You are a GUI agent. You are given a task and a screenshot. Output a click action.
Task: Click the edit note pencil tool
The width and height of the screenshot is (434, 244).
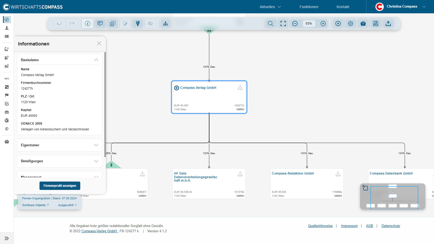tap(125, 24)
